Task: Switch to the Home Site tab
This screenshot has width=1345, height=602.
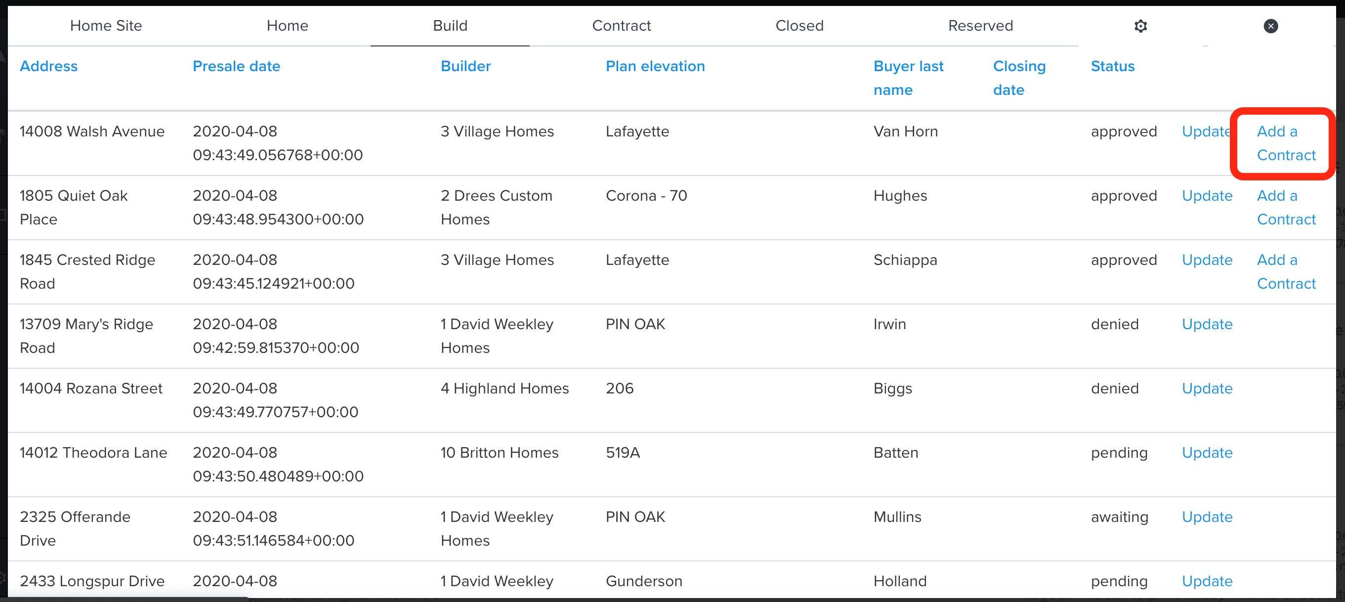Action: click(x=106, y=26)
